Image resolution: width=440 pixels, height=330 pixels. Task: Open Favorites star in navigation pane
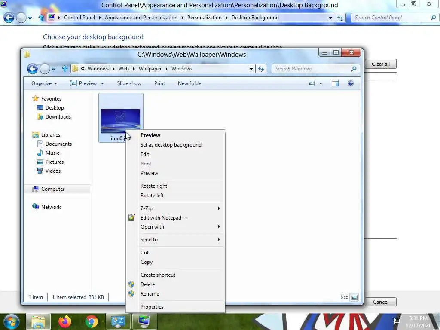click(x=35, y=98)
